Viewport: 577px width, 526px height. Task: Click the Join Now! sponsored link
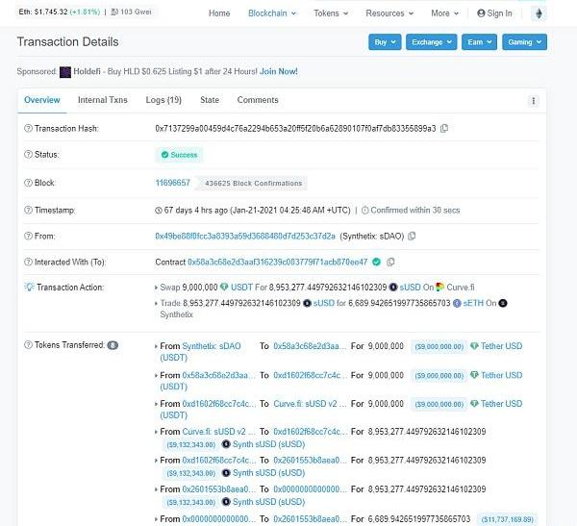pos(279,72)
